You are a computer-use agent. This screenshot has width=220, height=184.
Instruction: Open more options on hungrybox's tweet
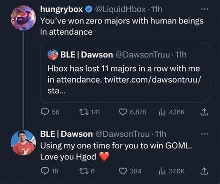click(x=204, y=9)
